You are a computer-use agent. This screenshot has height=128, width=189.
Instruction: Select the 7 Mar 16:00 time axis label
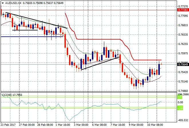tap(118, 125)
